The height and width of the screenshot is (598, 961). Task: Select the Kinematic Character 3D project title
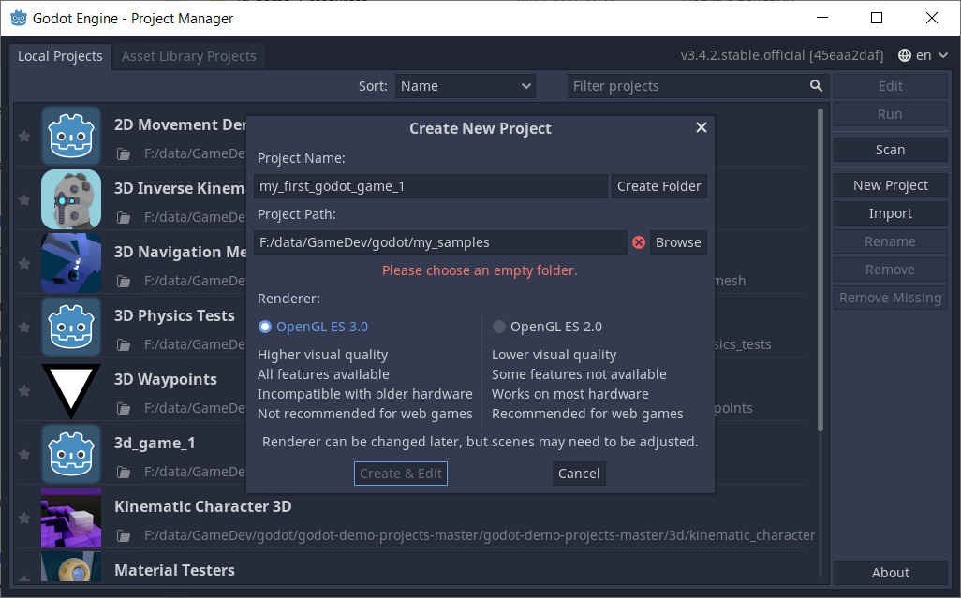pos(203,507)
